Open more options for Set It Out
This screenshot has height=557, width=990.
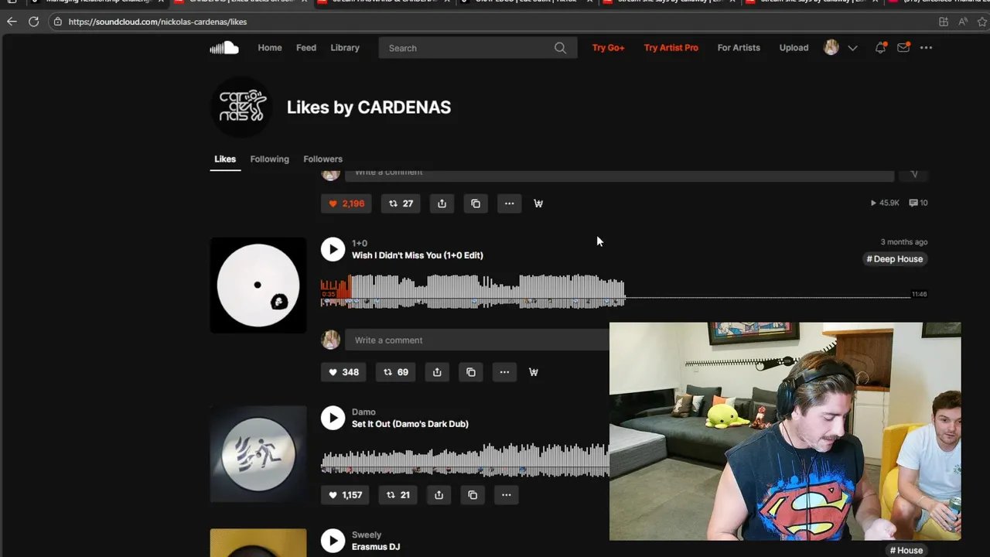[x=506, y=495]
